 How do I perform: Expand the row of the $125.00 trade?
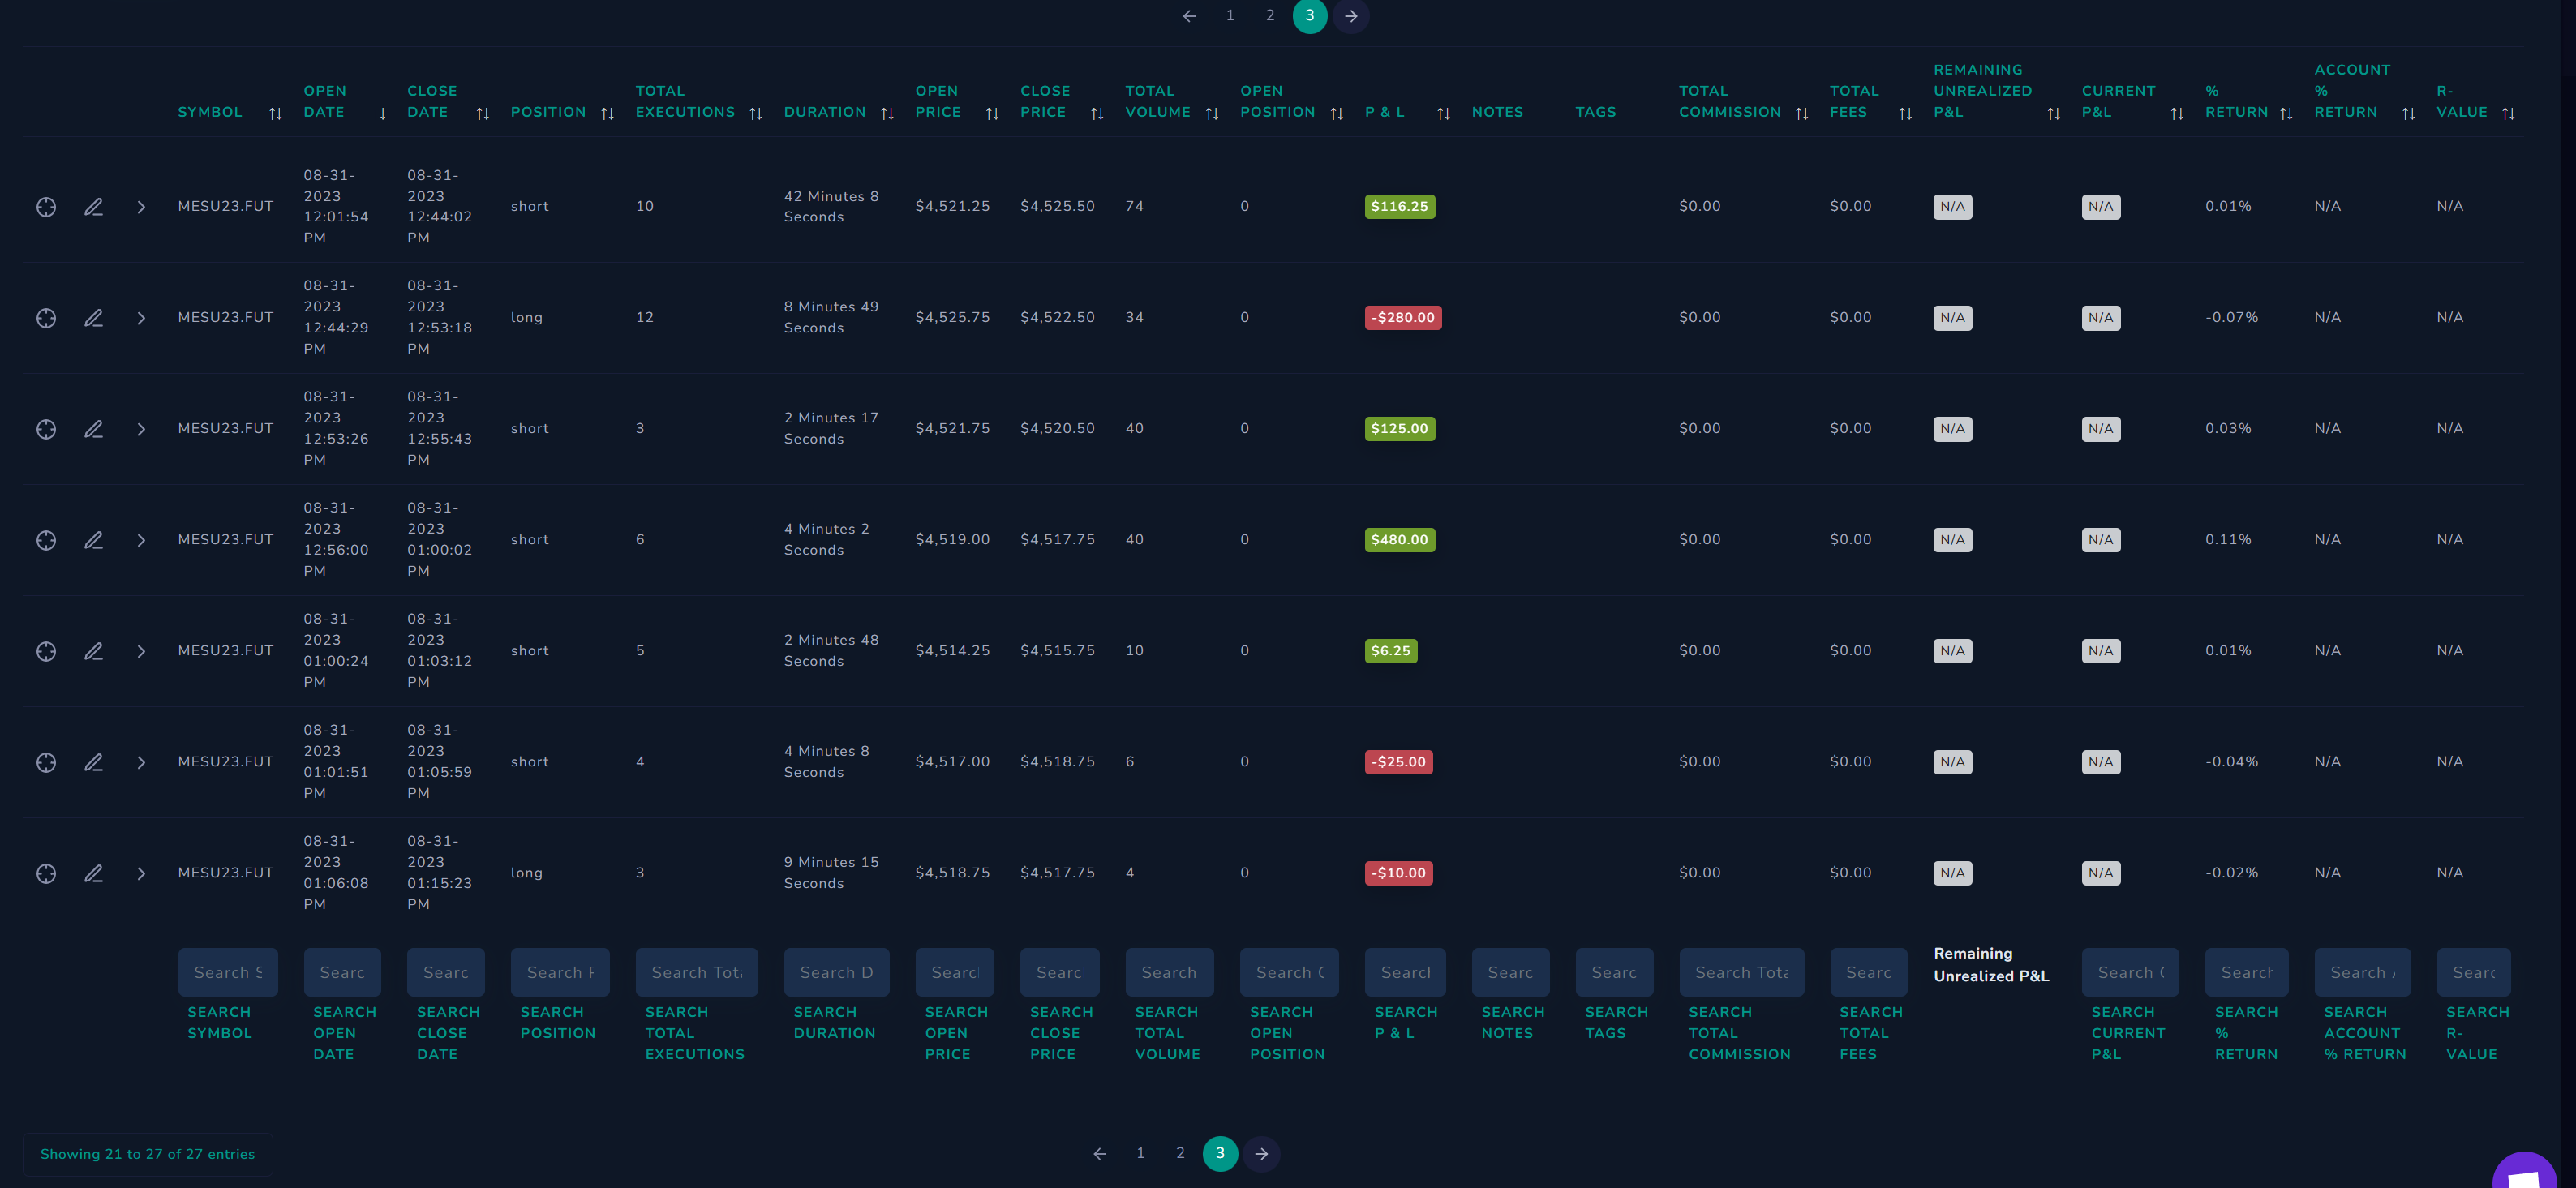click(x=141, y=429)
